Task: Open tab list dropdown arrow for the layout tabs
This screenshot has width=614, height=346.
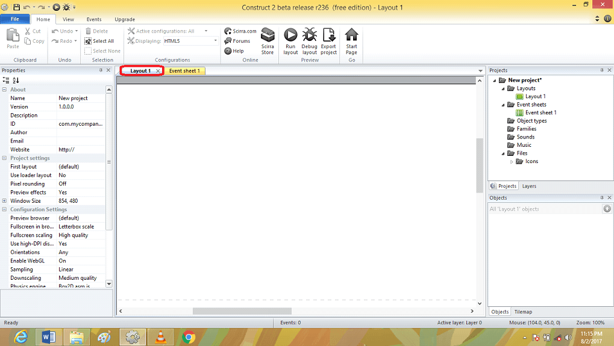Action: coord(480,71)
